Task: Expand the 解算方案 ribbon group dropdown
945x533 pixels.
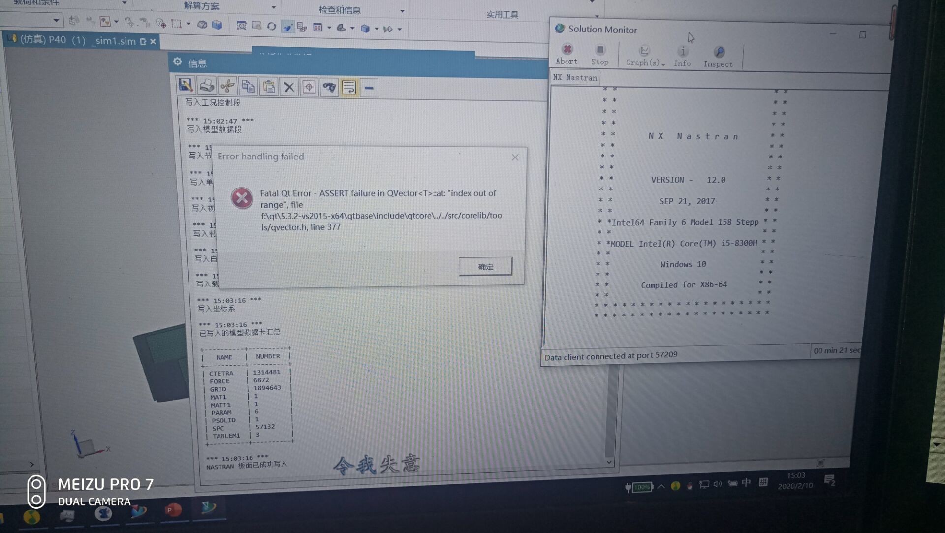Action: 274,7
